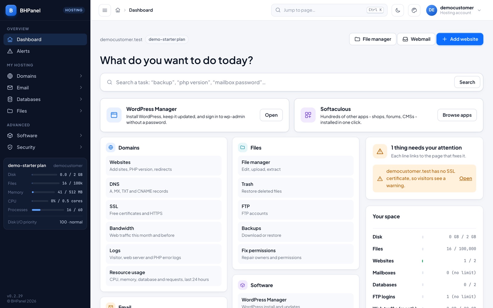493x308 pixels.
Task: Expand the Databases sidebar section
Action: pos(45,99)
